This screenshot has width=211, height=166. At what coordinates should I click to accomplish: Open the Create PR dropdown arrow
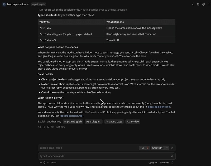click(x=167, y=148)
